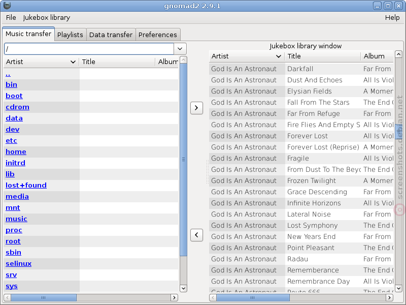Click the down arrow of the file list scrollbar
Viewport: 406px width, 305px height.
183,288
